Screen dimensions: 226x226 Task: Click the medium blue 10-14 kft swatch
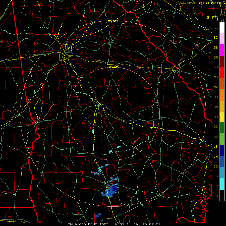(x=222, y=161)
